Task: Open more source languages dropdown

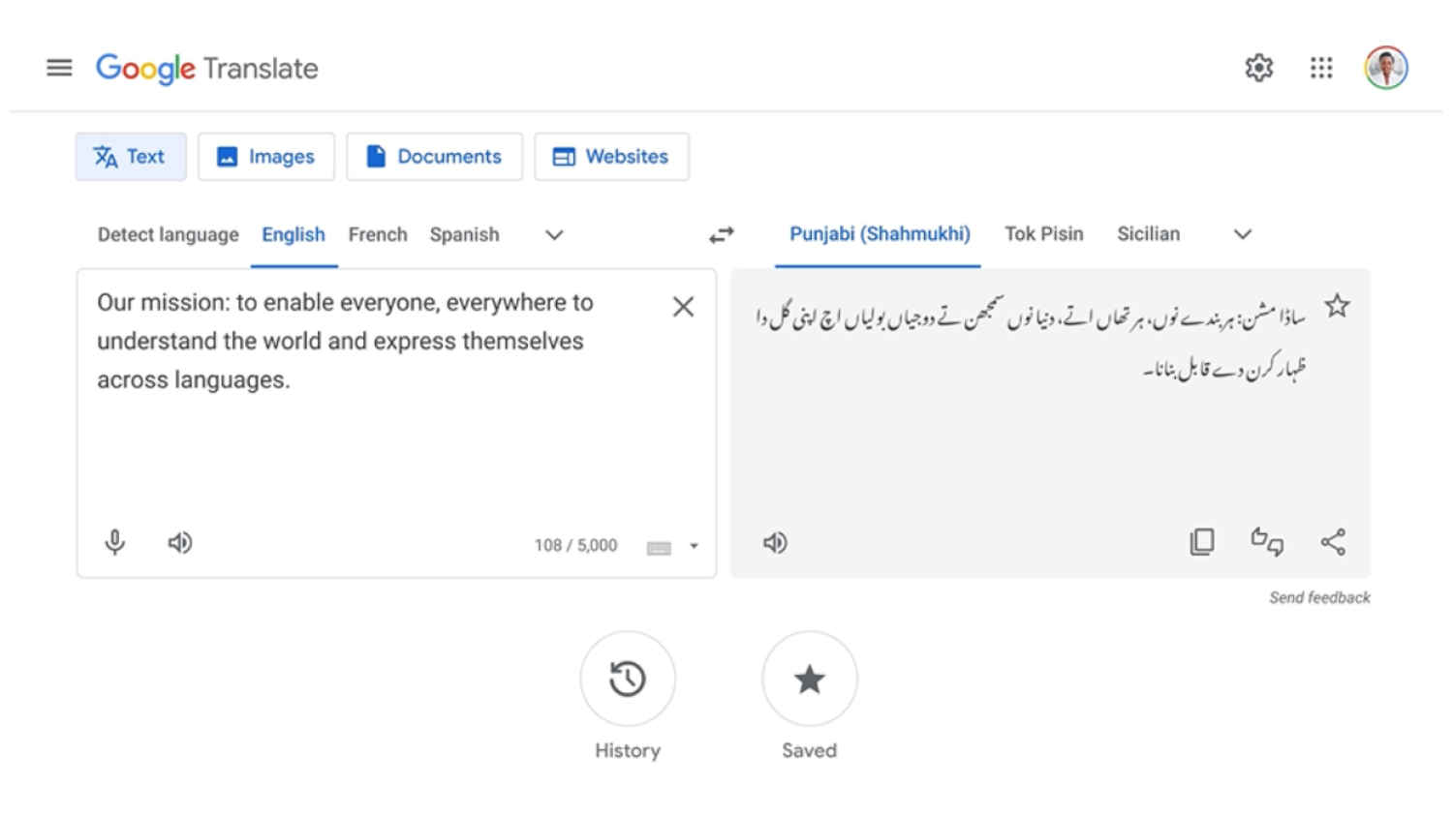Action: pyautogui.click(x=553, y=234)
